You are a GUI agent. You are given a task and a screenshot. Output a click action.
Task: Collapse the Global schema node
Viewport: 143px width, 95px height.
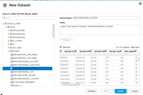[6, 27]
